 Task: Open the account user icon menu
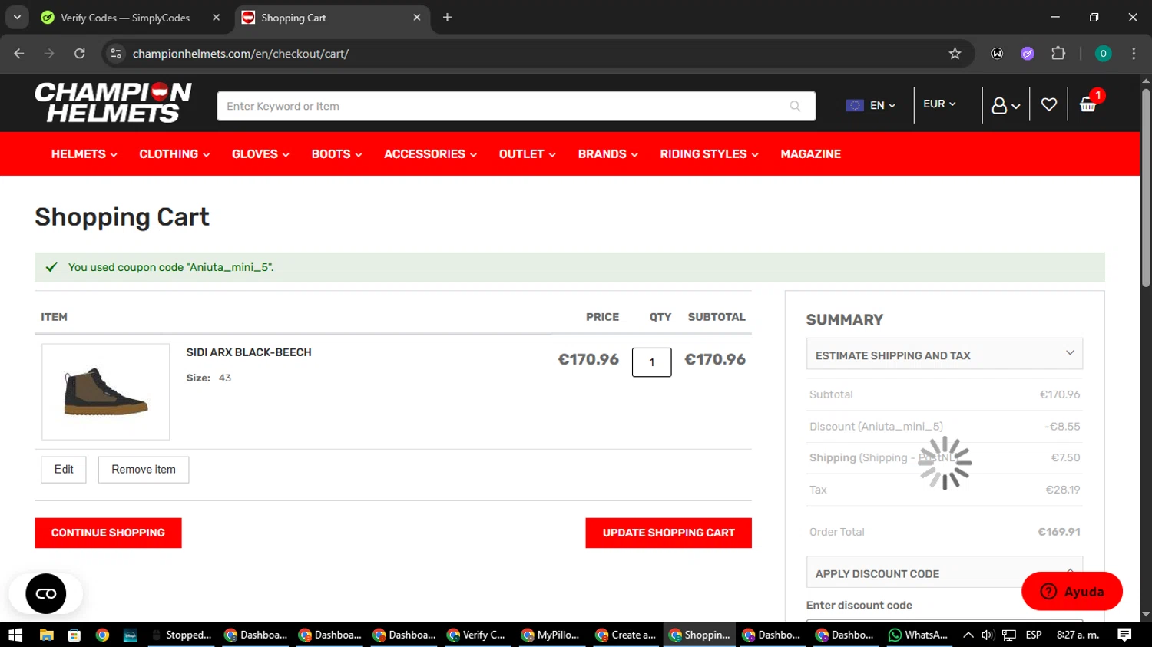click(1005, 105)
